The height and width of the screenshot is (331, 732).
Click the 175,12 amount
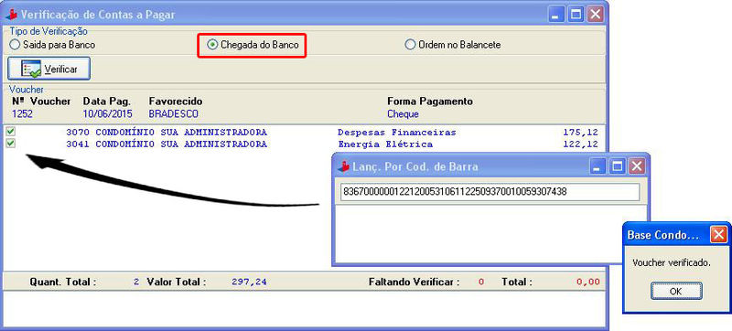pyautogui.click(x=580, y=133)
